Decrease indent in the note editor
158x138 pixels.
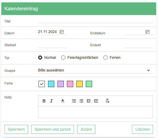point(89,101)
